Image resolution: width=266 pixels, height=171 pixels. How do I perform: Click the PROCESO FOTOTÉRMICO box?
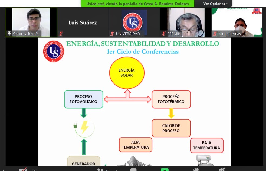coord(171,99)
